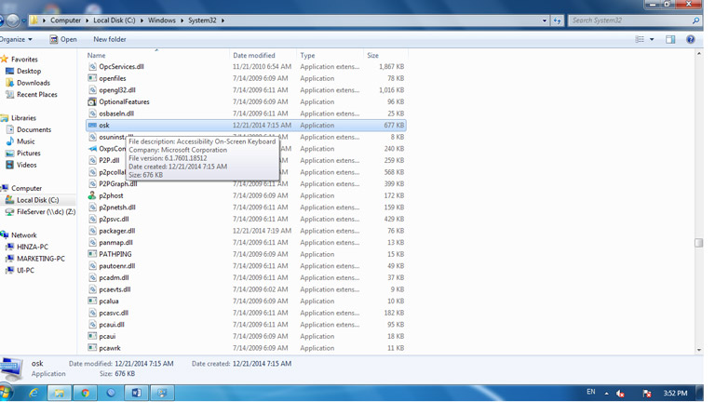Open Microsoft Word from the taskbar
Image resolution: width=715 pixels, height=402 pixels.
[x=136, y=393]
